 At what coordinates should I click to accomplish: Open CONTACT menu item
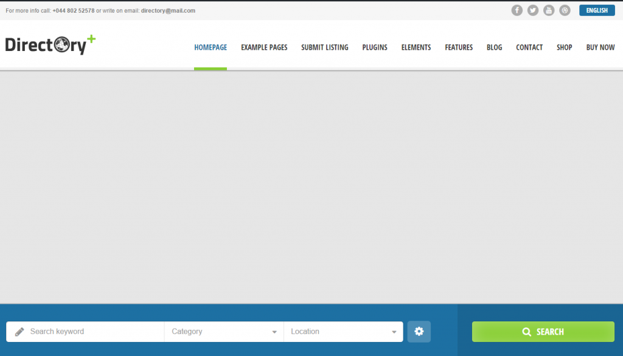click(x=529, y=47)
